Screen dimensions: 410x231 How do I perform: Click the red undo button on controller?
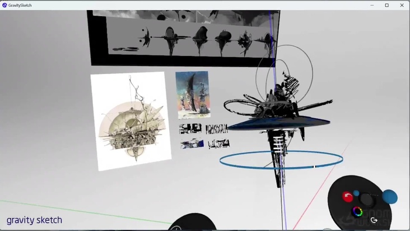pyautogui.click(x=347, y=197)
